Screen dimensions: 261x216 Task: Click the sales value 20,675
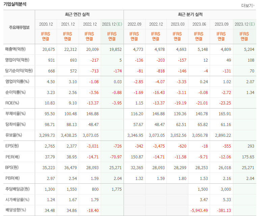[49, 50]
